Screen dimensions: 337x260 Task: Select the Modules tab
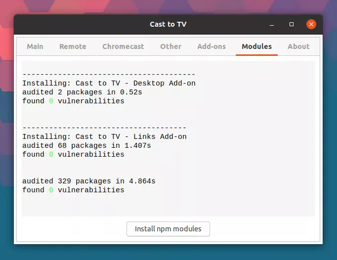[256, 46]
